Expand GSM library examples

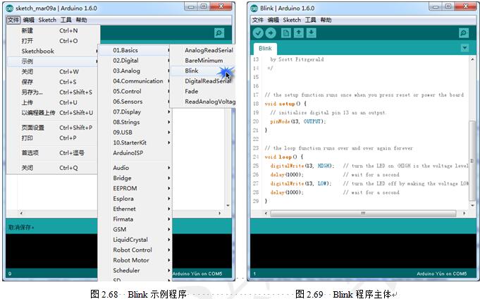135,229
